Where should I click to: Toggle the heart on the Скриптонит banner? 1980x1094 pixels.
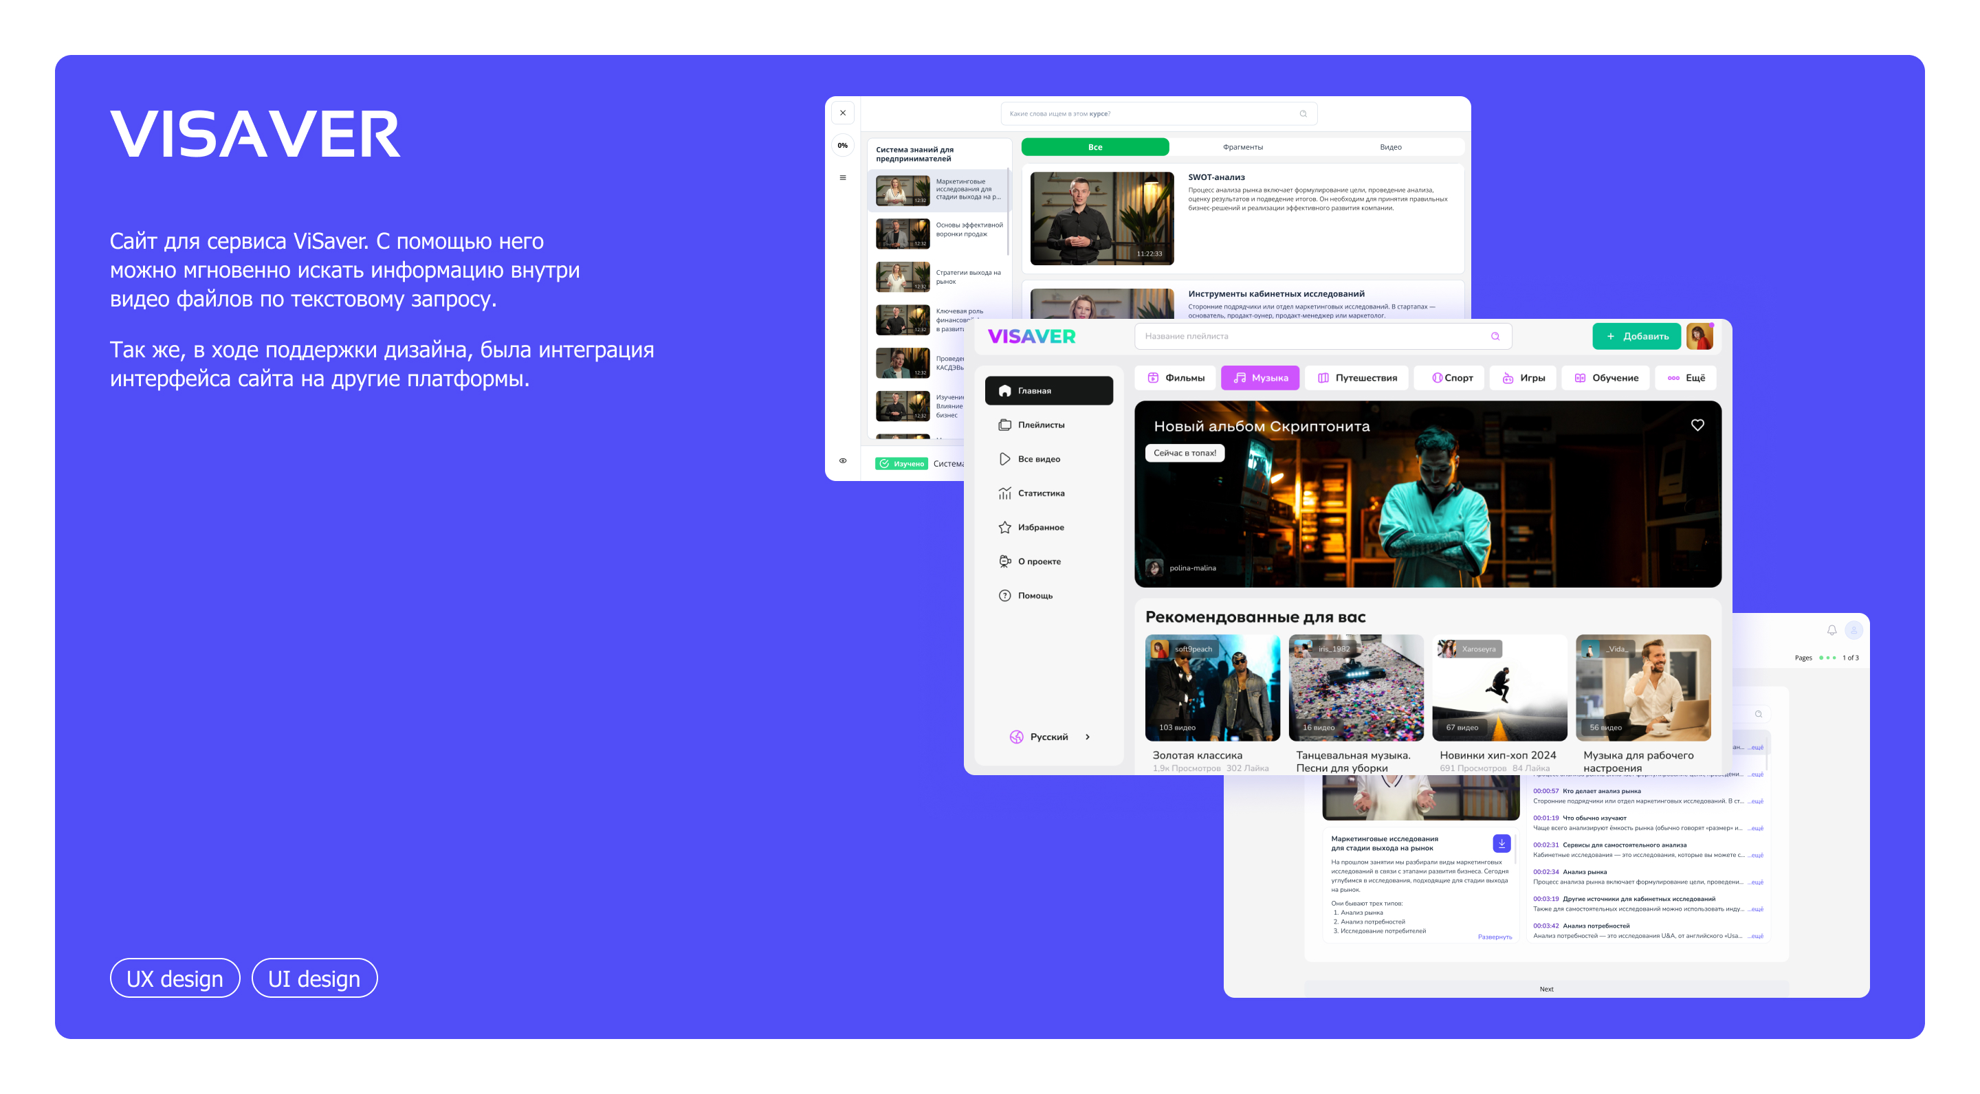pyautogui.click(x=1697, y=425)
